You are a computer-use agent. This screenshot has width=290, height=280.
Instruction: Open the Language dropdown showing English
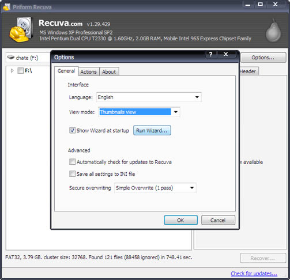(149, 97)
